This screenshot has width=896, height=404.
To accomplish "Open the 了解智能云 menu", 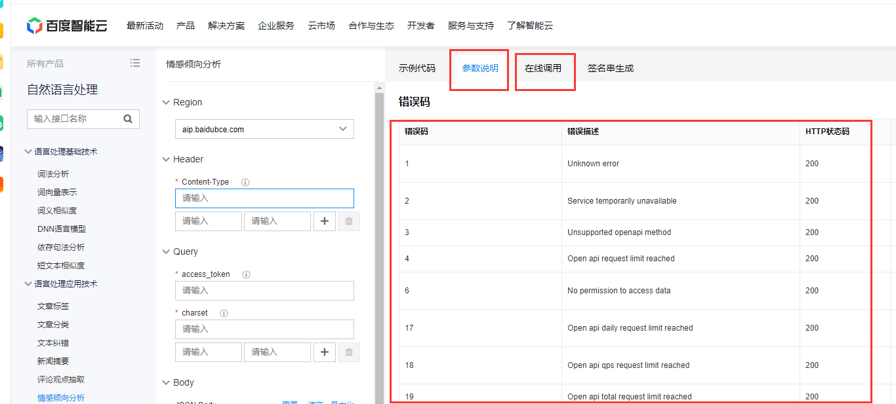I will coord(530,26).
